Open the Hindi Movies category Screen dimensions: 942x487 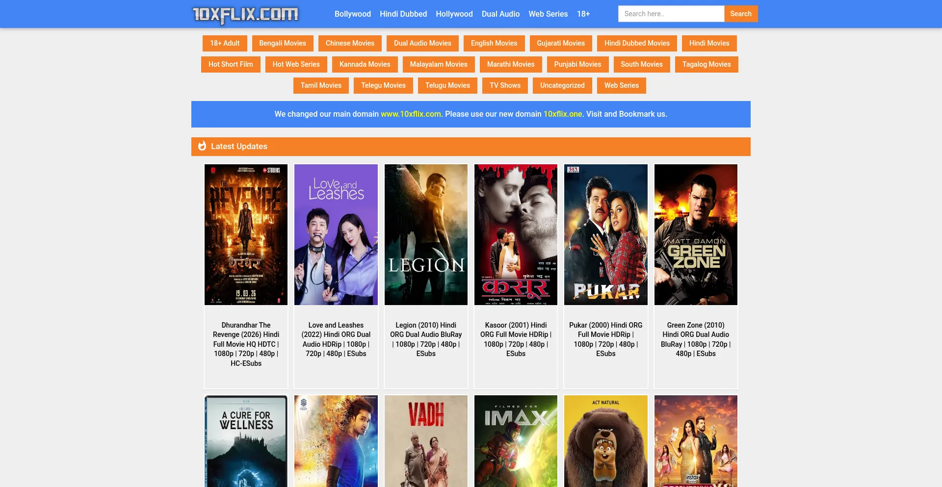pyautogui.click(x=709, y=43)
